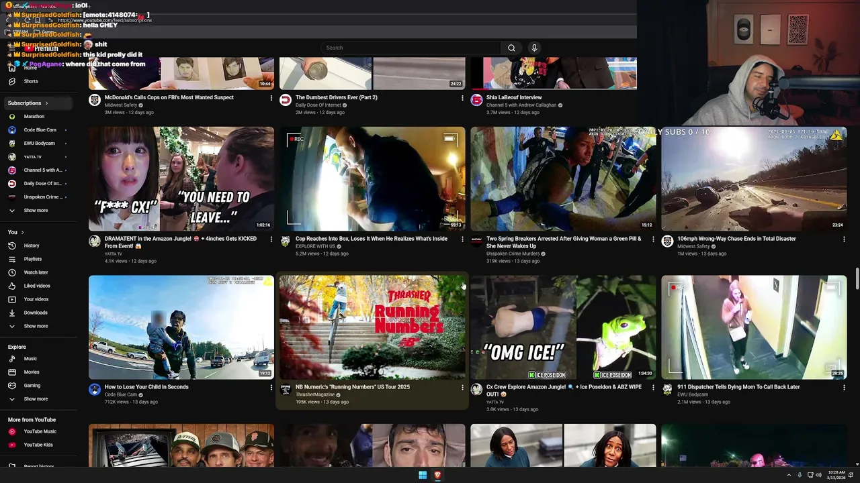Open Code Blue Cam channel under child video
The width and height of the screenshot is (860, 483).
pos(121,394)
